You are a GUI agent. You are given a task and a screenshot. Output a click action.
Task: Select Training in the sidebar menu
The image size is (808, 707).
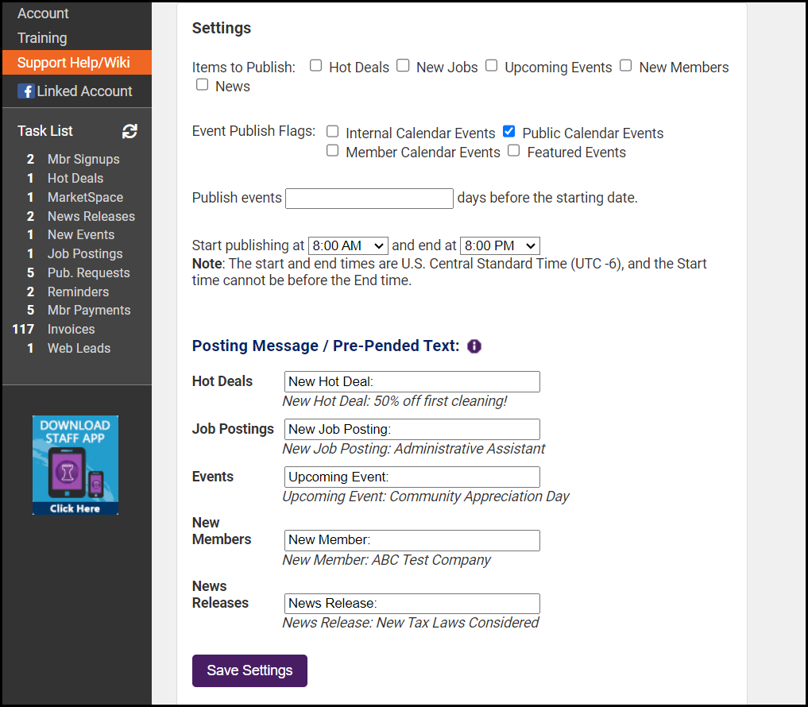click(42, 38)
